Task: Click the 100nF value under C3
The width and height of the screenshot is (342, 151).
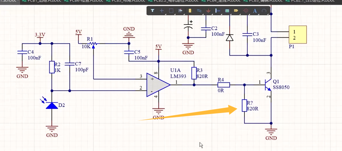Action: [x=259, y=40]
